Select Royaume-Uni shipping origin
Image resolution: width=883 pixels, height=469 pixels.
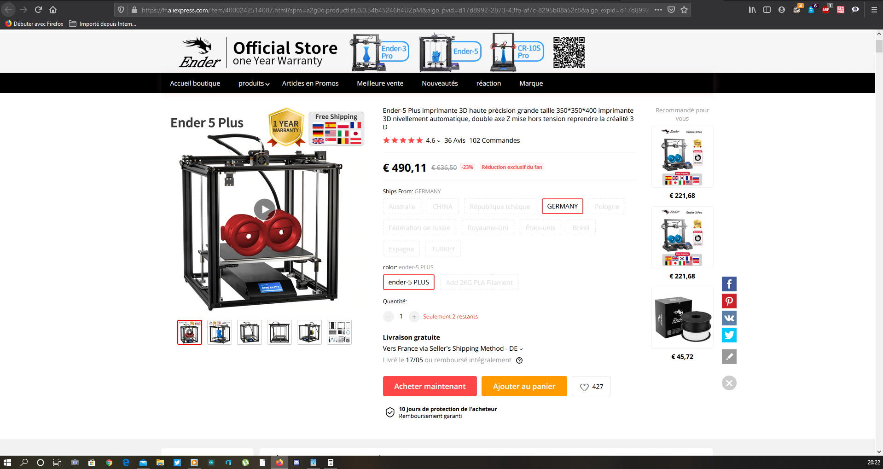488,228
